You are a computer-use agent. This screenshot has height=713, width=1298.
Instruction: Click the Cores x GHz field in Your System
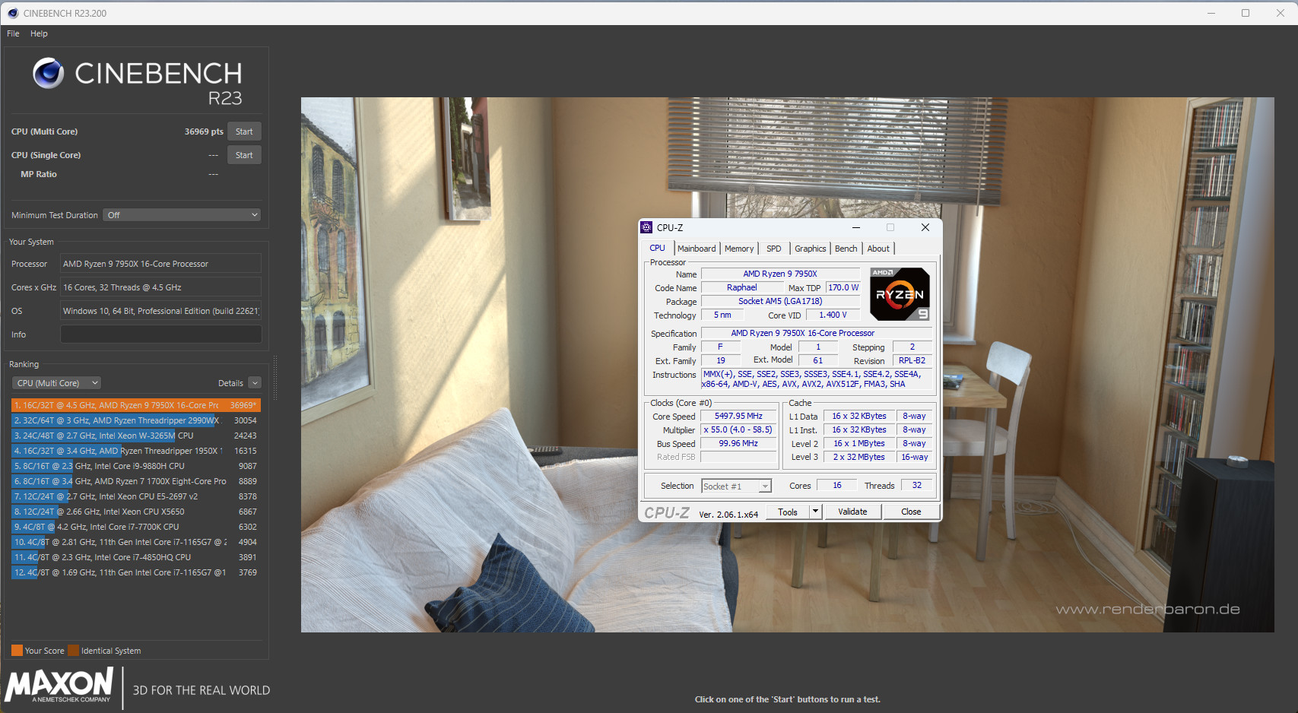160,287
